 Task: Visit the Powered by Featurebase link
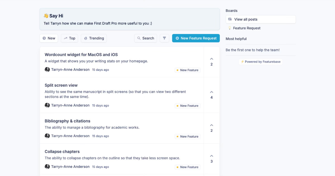261,62
